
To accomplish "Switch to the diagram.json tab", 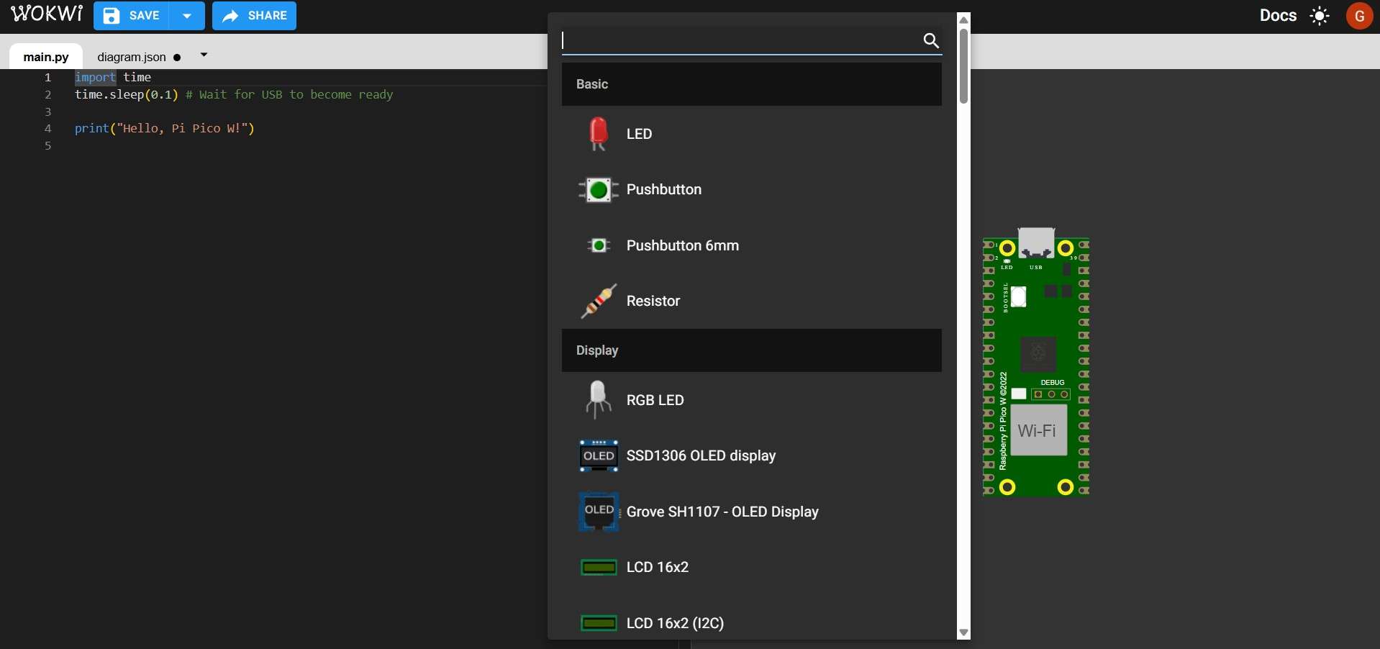I will coord(132,57).
